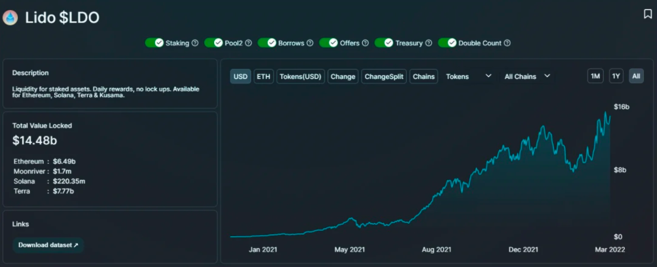Click the Mar 2022 axis label

tap(609, 250)
